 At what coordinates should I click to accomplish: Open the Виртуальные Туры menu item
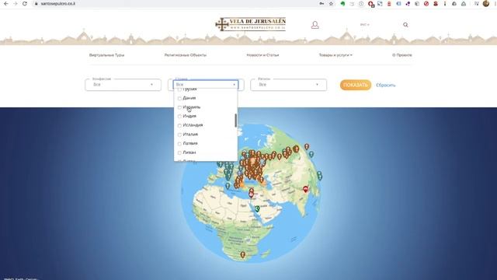[x=107, y=55]
